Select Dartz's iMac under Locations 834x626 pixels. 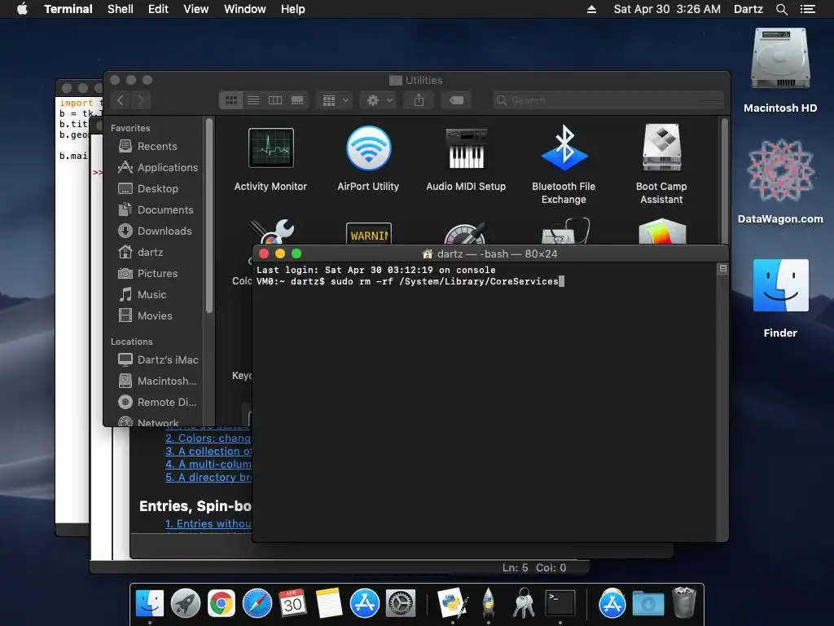point(157,359)
